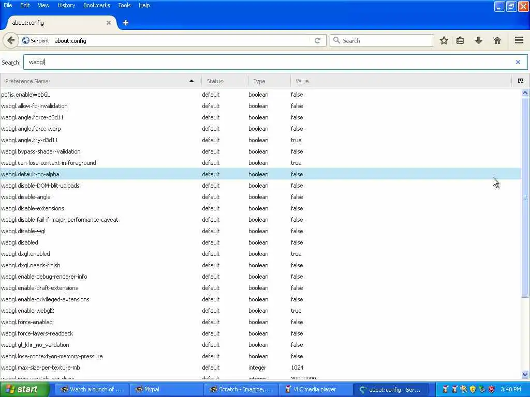530x397 pixels.
Task: Select webgl.allow-fb-invalidation row
Action: [x=260, y=106]
